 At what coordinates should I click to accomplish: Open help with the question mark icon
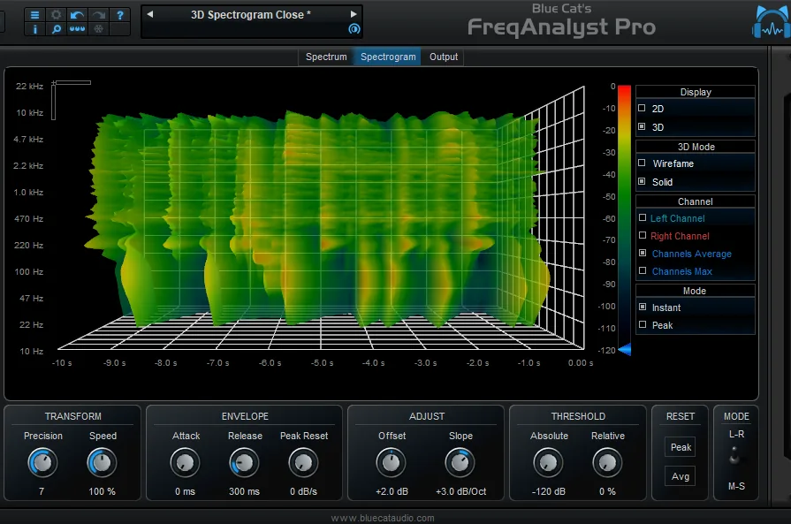click(120, 15)
